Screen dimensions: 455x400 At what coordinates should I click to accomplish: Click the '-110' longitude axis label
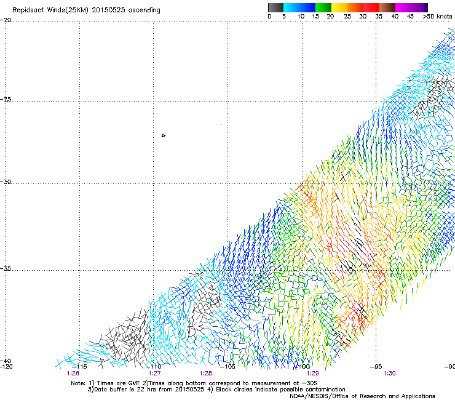click(x=154, y=367)
